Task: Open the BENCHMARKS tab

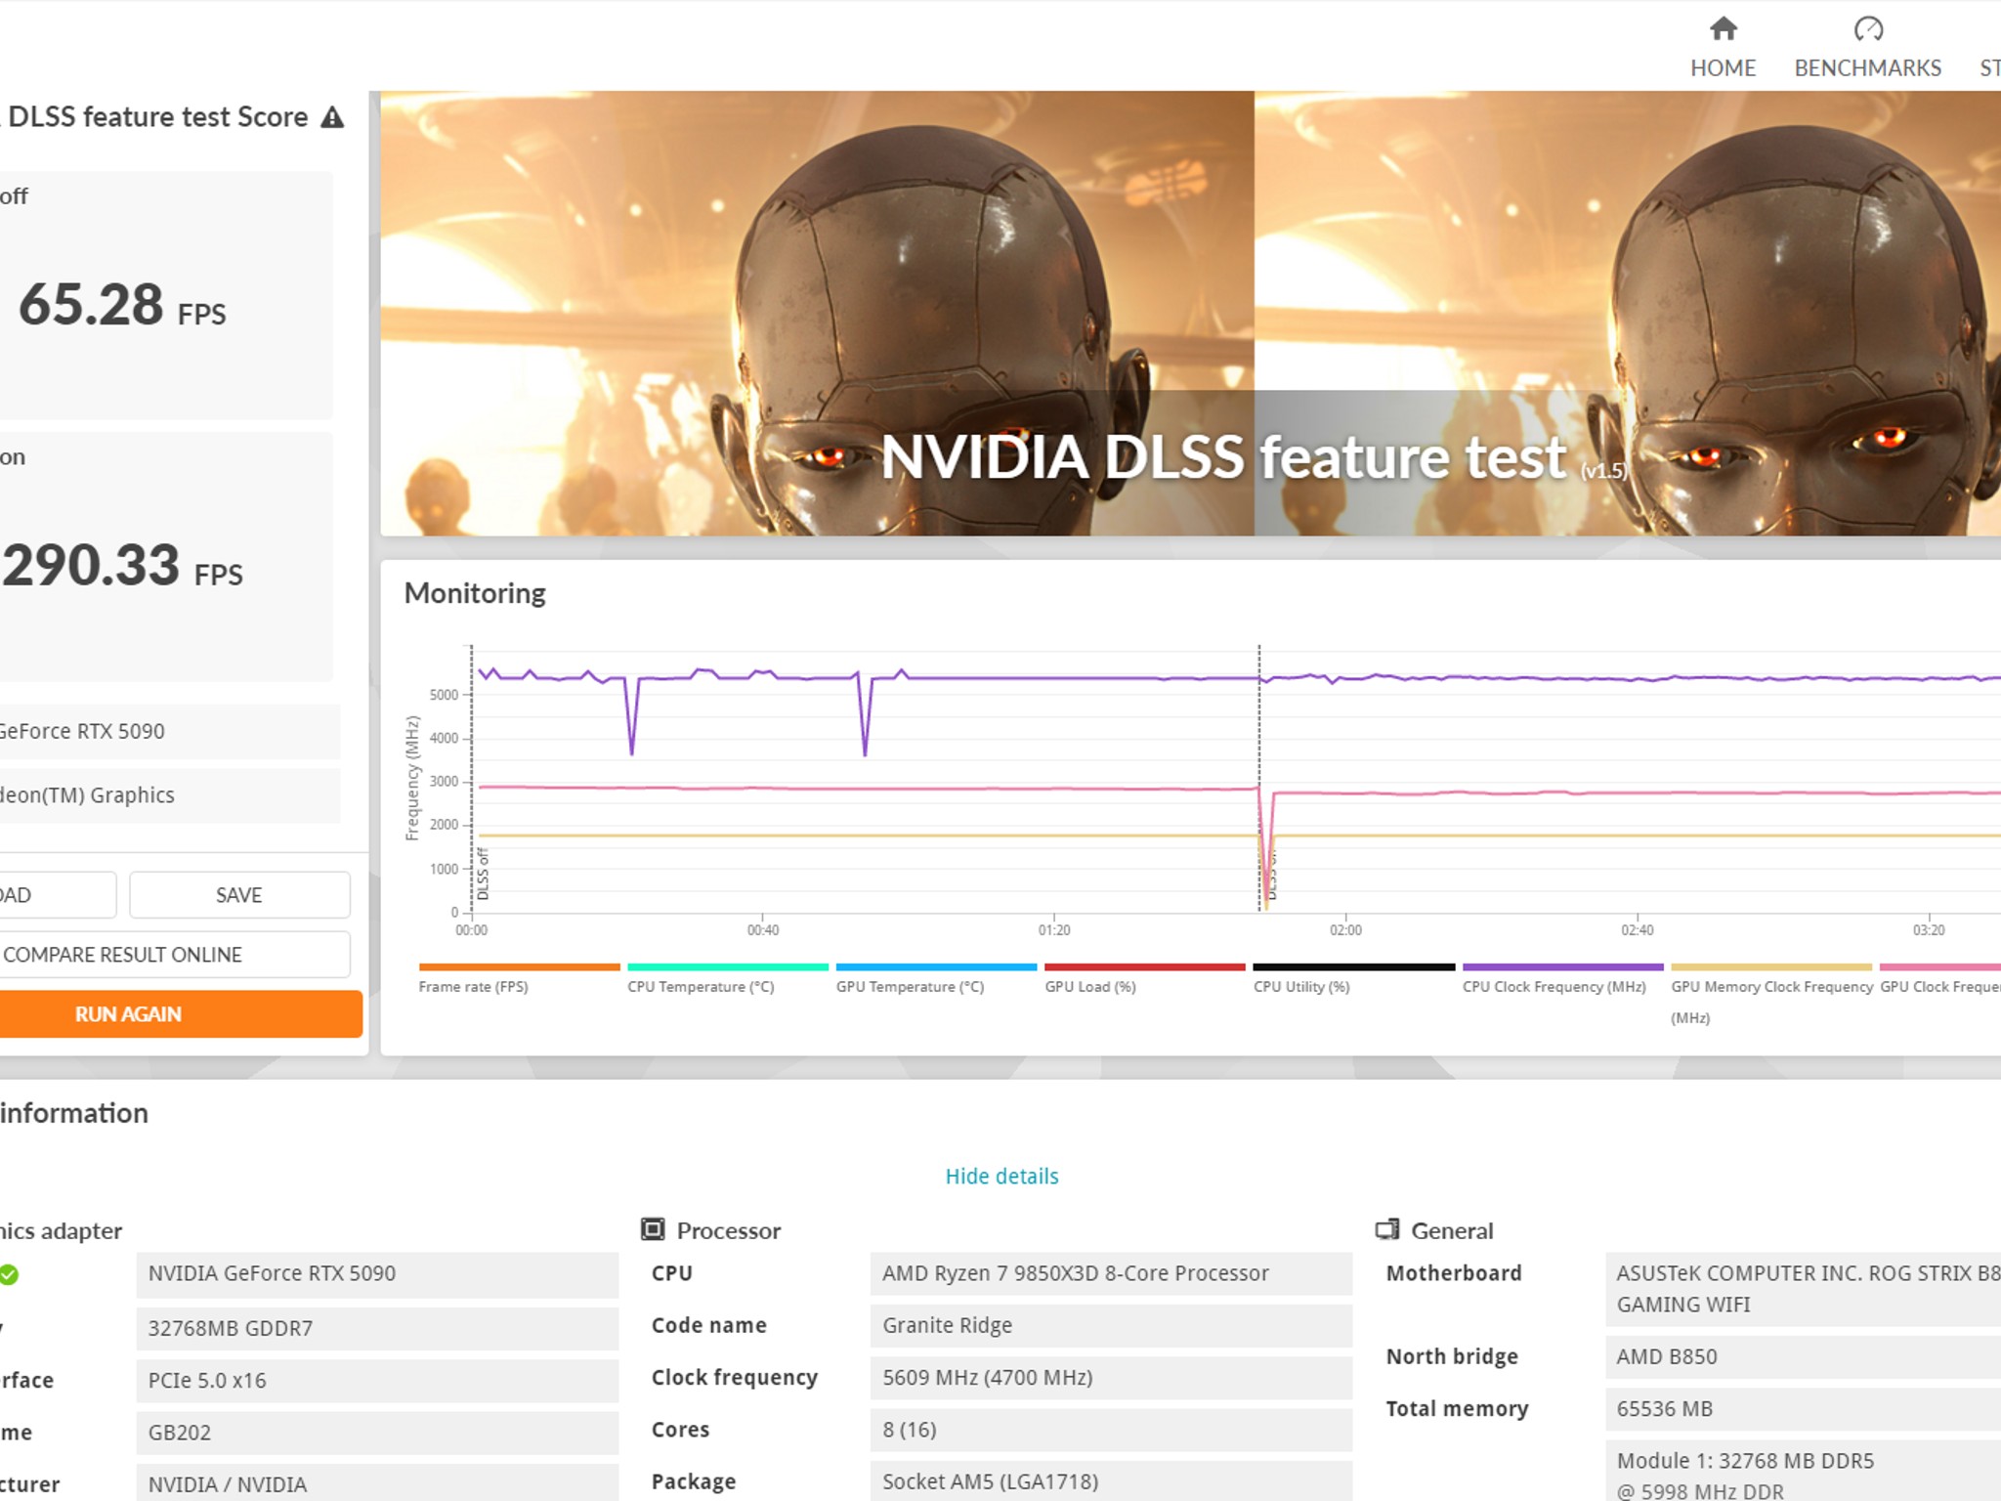Action: click(1867, 47)
